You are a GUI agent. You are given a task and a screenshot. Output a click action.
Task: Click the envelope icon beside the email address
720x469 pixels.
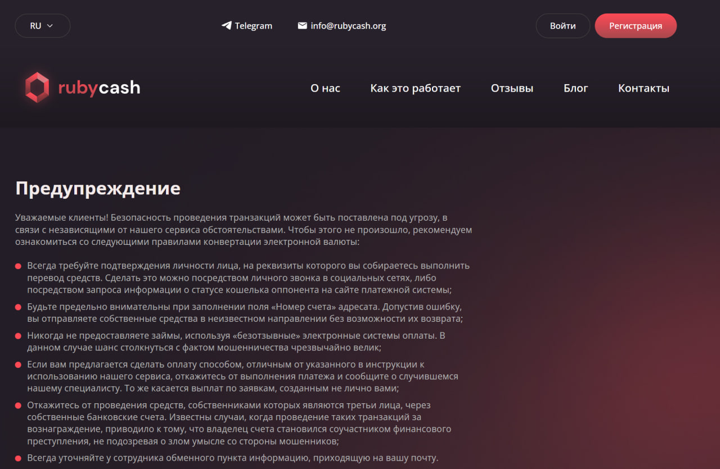point(302,25)
